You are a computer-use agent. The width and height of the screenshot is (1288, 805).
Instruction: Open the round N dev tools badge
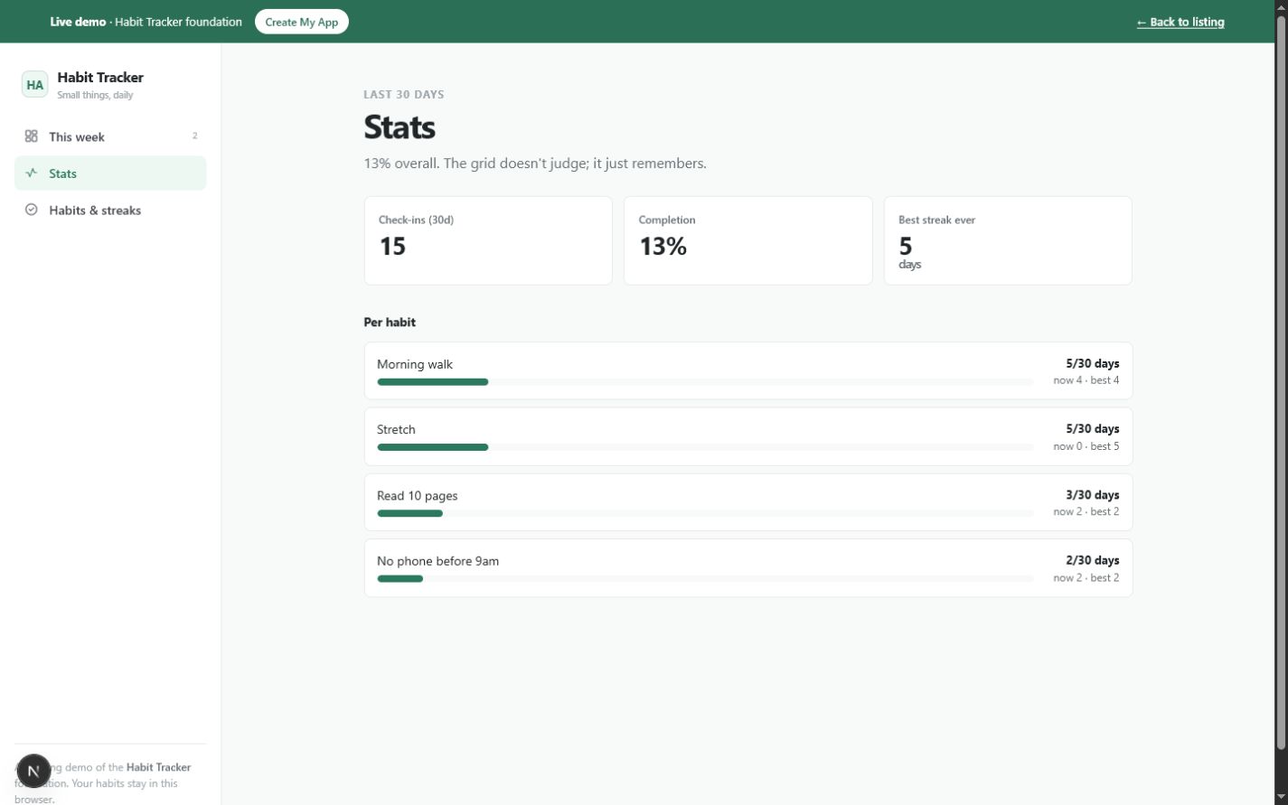[x=33, y=771]
